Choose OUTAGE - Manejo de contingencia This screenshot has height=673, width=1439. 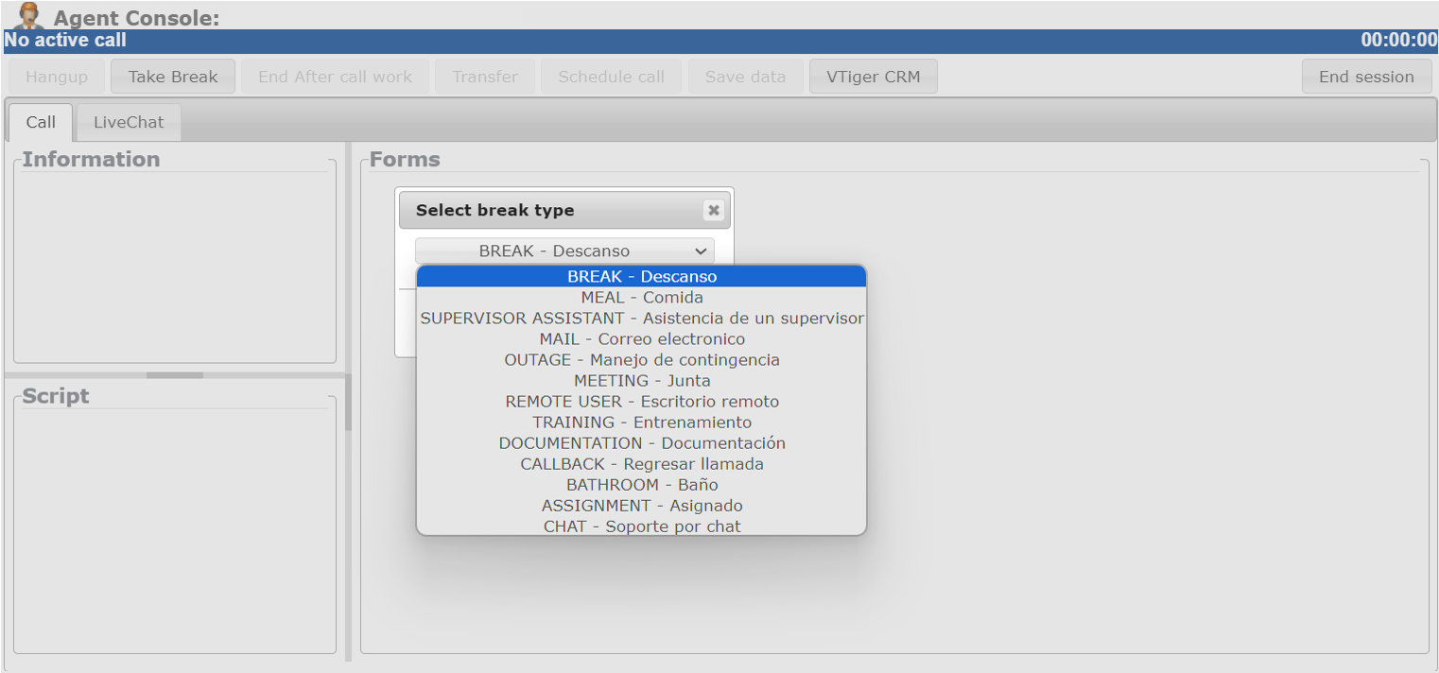(x=641, y=360)
